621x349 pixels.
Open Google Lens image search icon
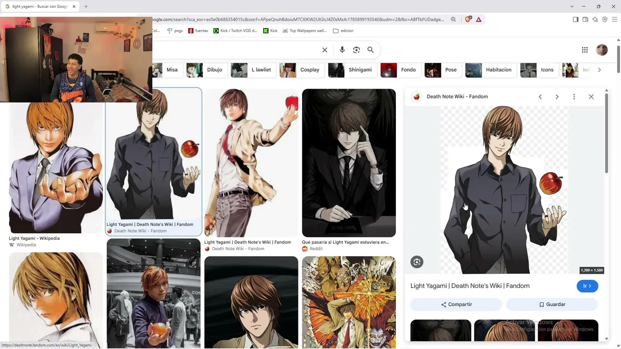(x=357, y=50)
